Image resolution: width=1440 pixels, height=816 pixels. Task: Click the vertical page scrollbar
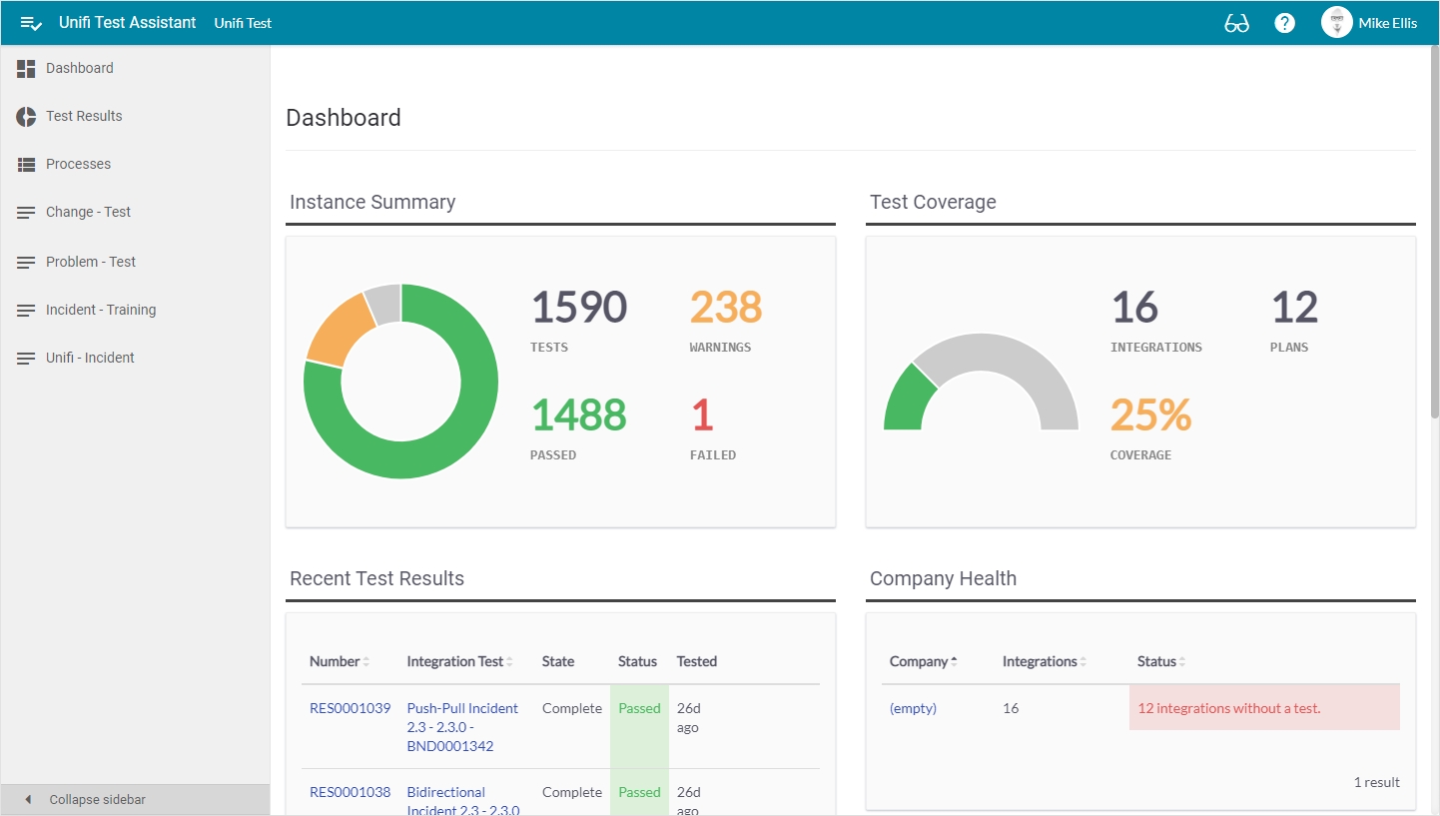[1435, 230]
